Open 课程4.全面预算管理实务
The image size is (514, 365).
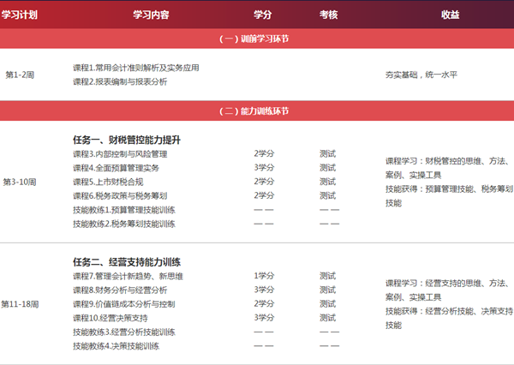coord(117,168)
